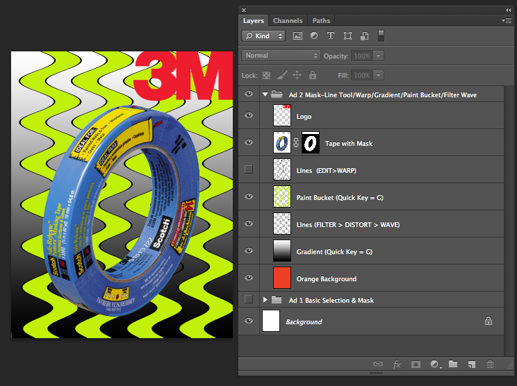Toggle layer filtering on/off switch
This screenshot has height=386, width=517.
(381, 36)
